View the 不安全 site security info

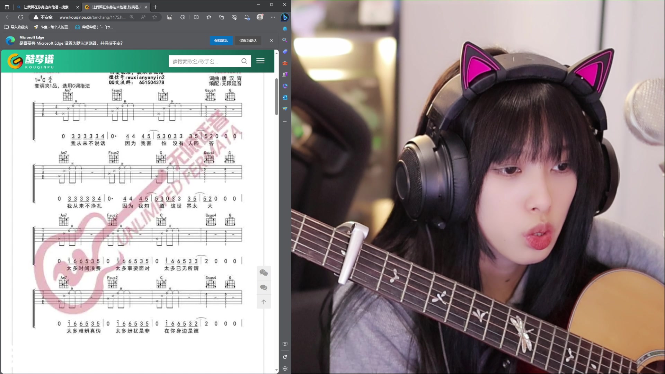click(43, 17)
